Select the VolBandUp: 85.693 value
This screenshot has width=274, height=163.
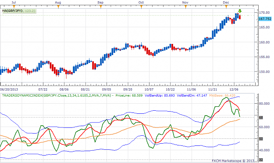click(160, 96)
